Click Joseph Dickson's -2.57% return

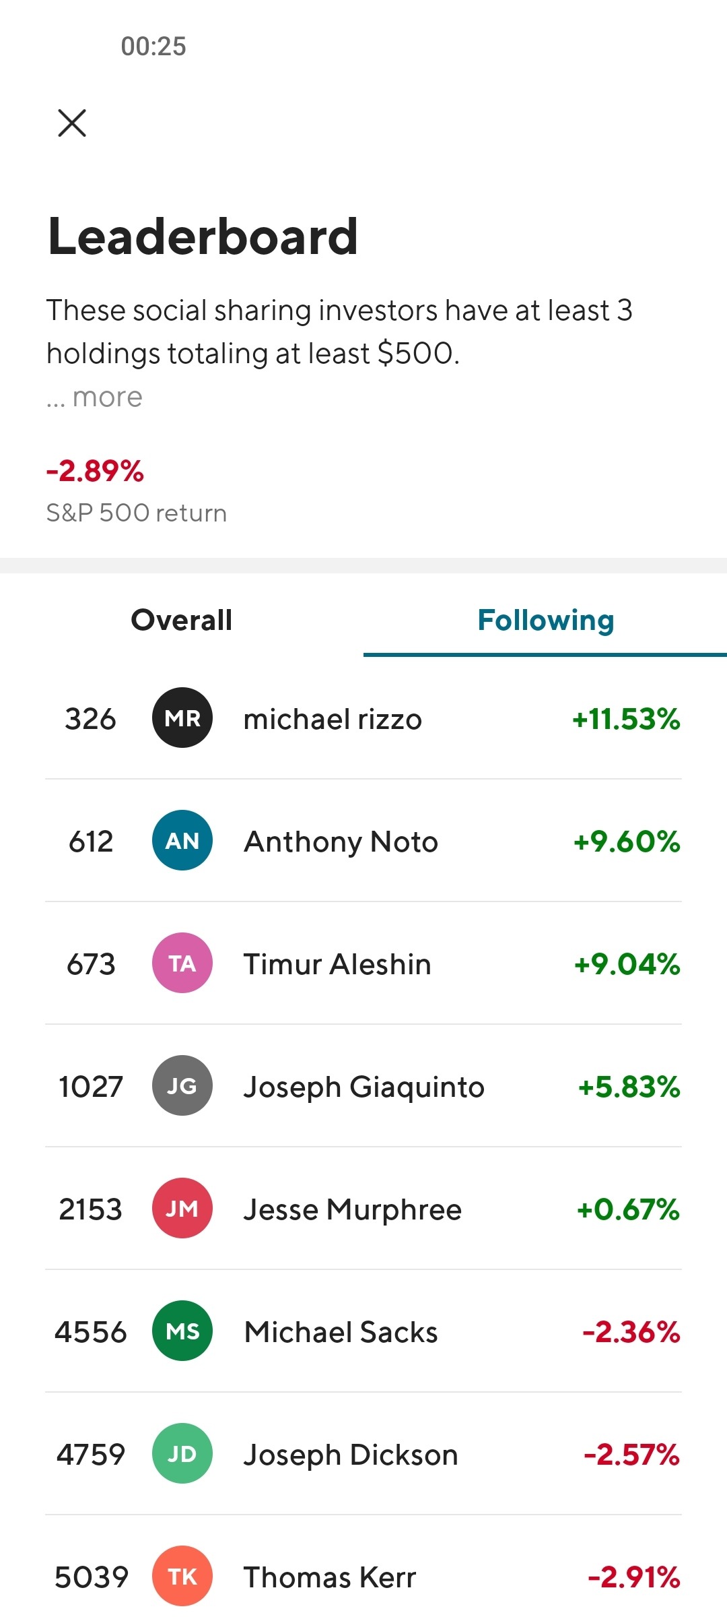pos(631,1455)
